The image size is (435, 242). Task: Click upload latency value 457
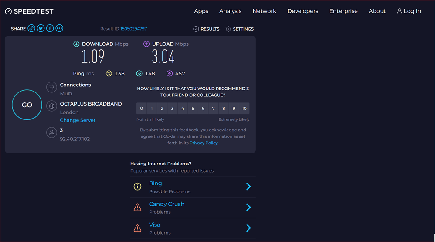180,74
